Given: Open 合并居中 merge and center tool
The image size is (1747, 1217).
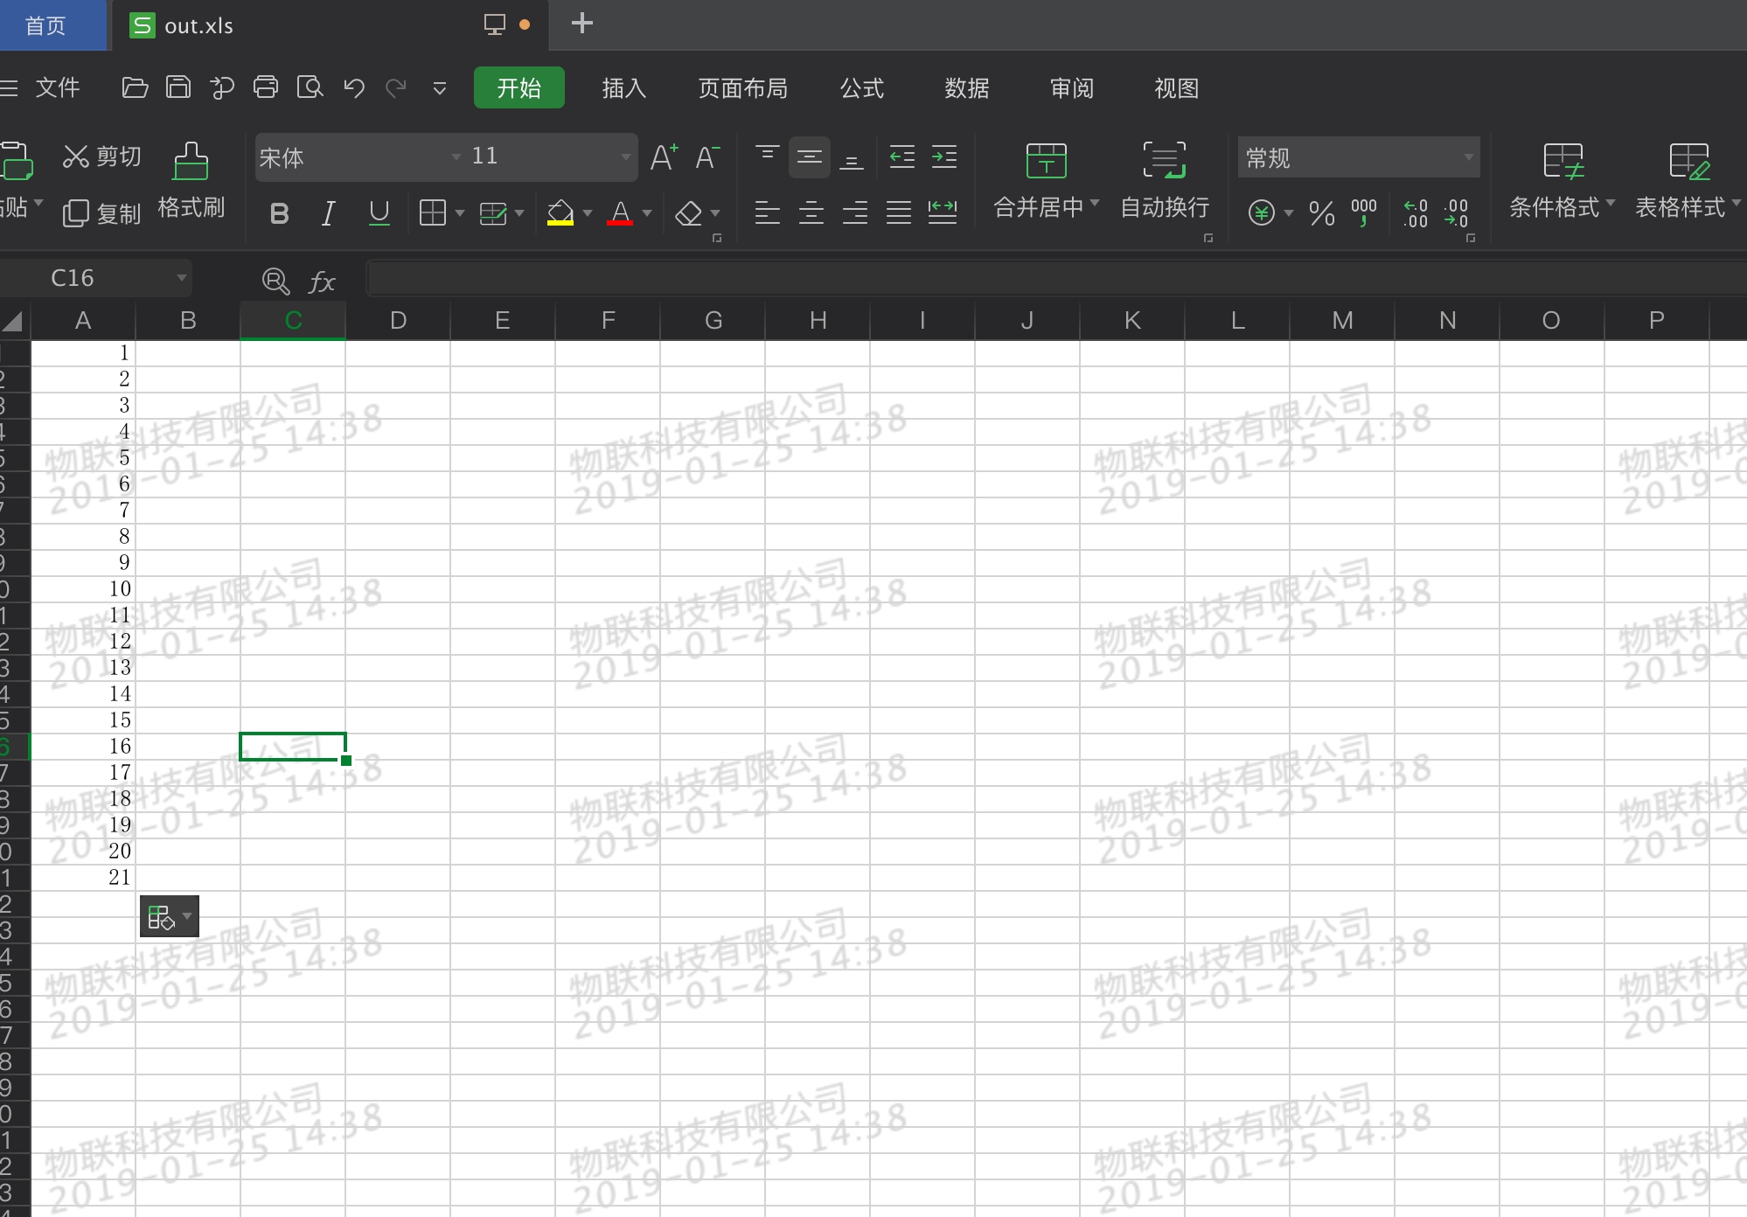Looking at the screenshot, I should coord(1044,181).
